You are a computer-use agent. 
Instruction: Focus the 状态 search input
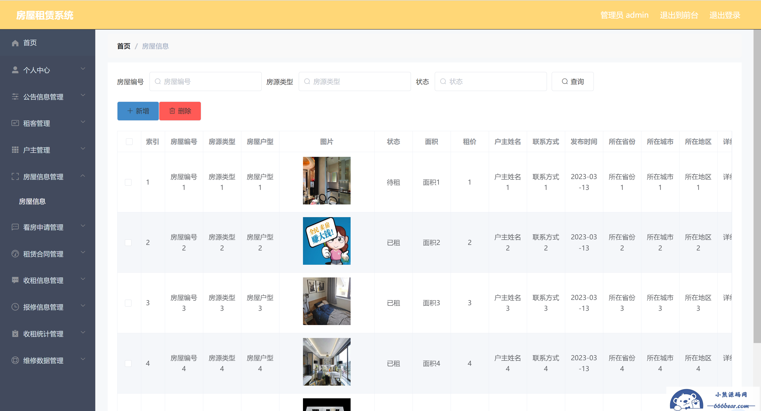coord(490,81)
